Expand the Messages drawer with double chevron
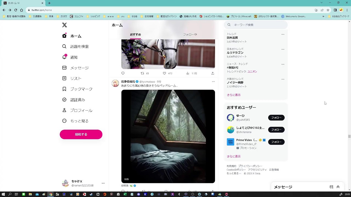Image resolution: width=351 pixels, height=197 pixels. pyautogui.click(x=338, y=187)
